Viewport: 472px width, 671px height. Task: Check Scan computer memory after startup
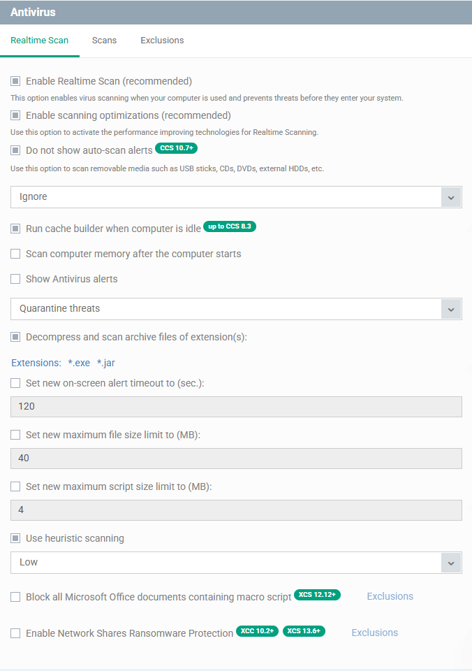click(x=15, y=254)
